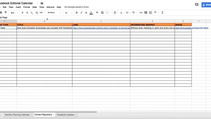Click the merge cells icon
This screenshot has height=119, width=211.
click(x=107, y=13)
